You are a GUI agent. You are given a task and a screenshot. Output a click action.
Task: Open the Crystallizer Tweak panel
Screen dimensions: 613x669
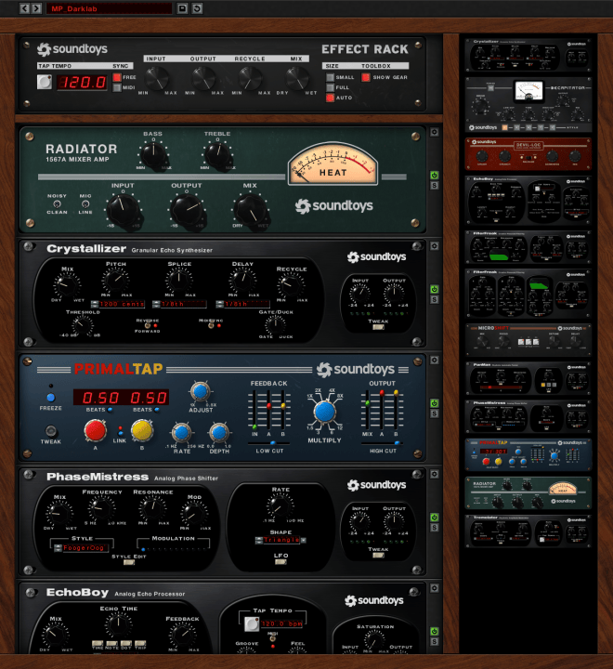378,327
